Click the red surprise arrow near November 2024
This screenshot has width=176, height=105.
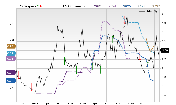125,20
